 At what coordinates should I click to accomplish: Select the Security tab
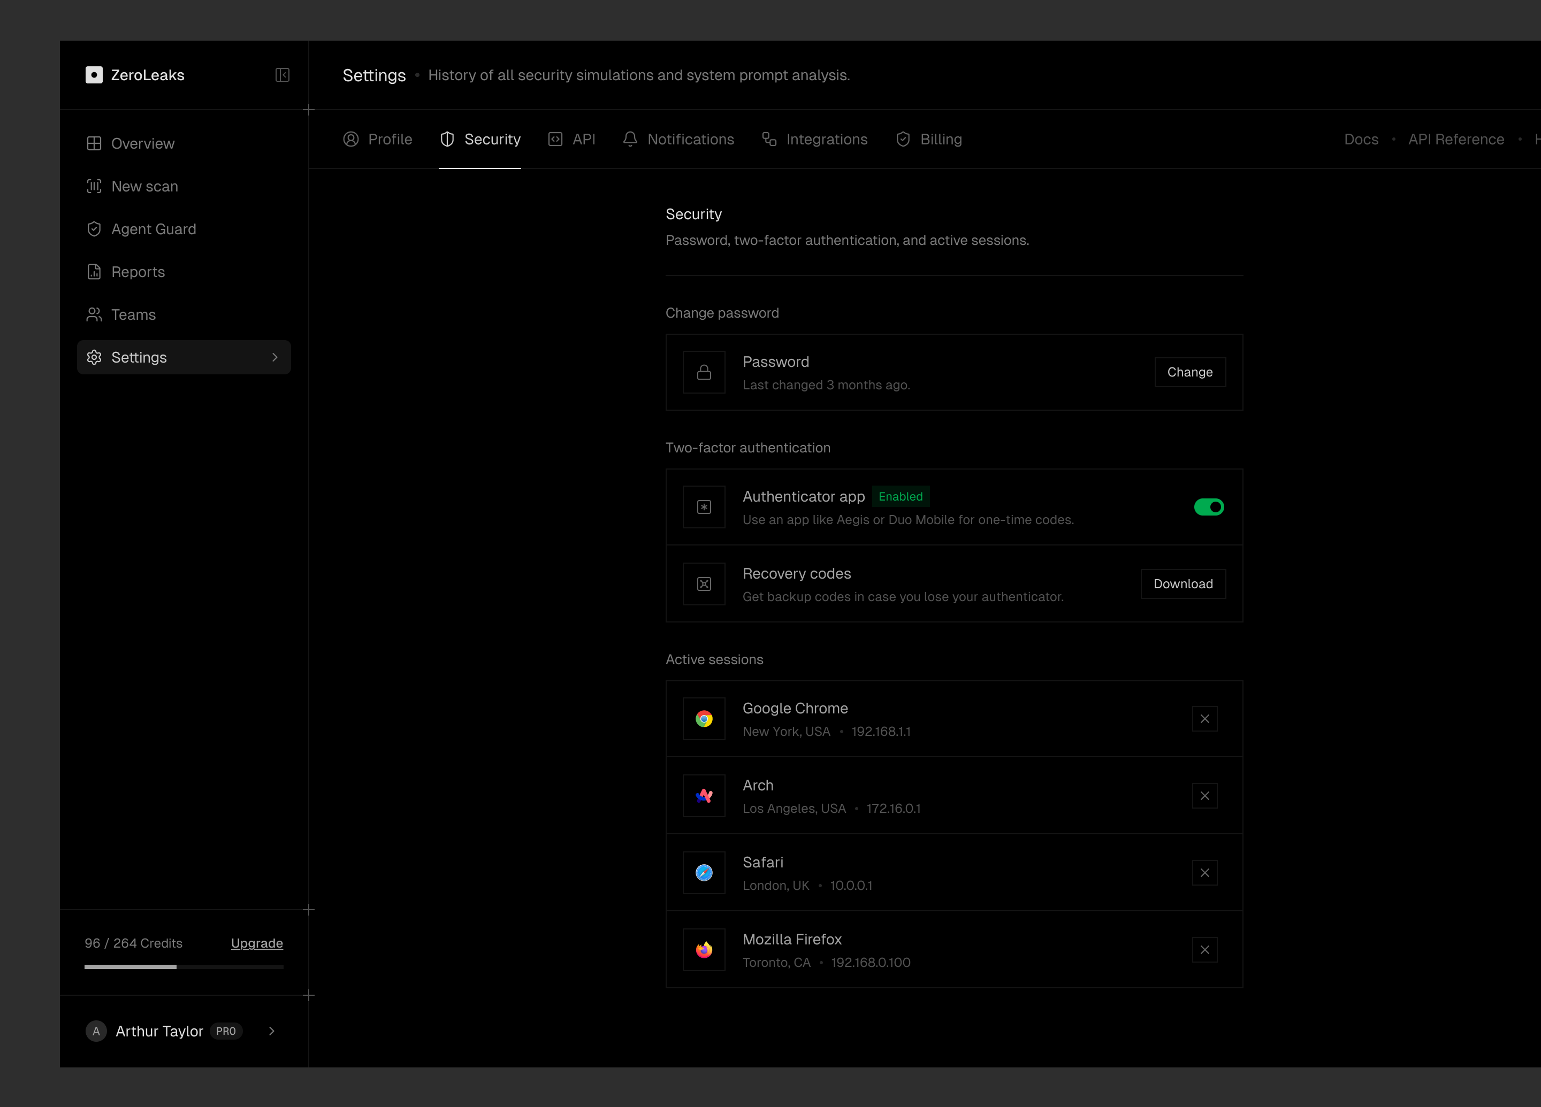pos(480,139)
